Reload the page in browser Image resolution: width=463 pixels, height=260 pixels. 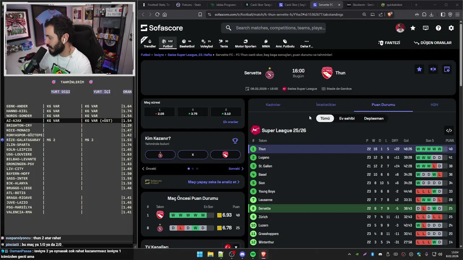157,14
